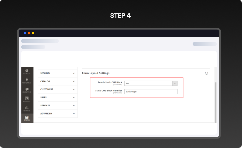Click the vertical scrollbar on the right side
The width and height of the screenshot is (242, 148).
pyautogui.click(x=215, y=102)
